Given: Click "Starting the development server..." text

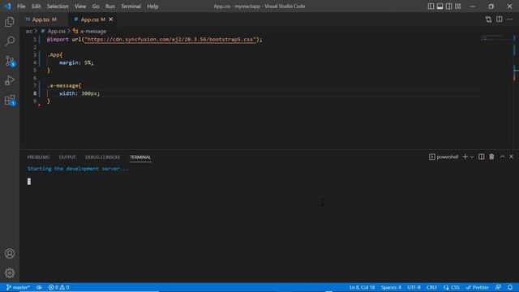Looking at the screenshot, I should pos(78,169).
